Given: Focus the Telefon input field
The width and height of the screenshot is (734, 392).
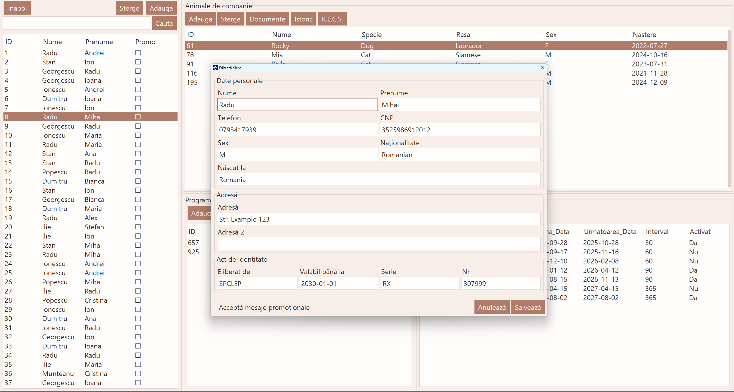Looking at the screenshot, I should click(297, 130).
